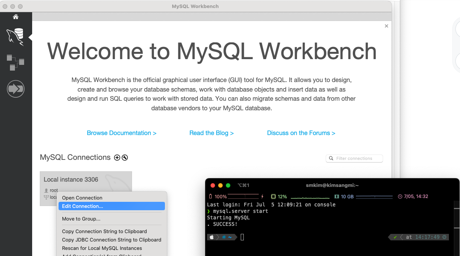This screenshot has height=256, width=460.
Task: Open the Models sidebar icon
Action: pyautogui.click(x=15, y=63)
